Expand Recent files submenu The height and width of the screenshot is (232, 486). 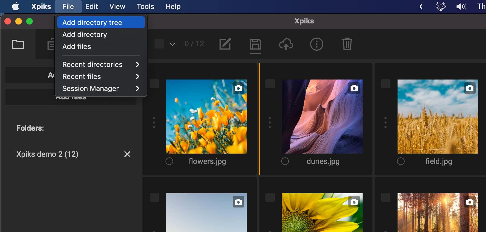click(x=101, y=77)
